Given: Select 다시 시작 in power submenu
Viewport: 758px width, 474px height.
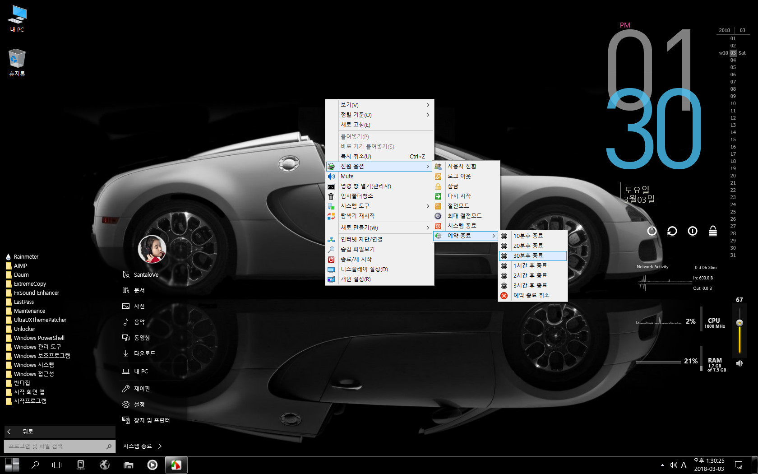Looking at the screenshot, I should pyautogui.click(x=466, y=196).
